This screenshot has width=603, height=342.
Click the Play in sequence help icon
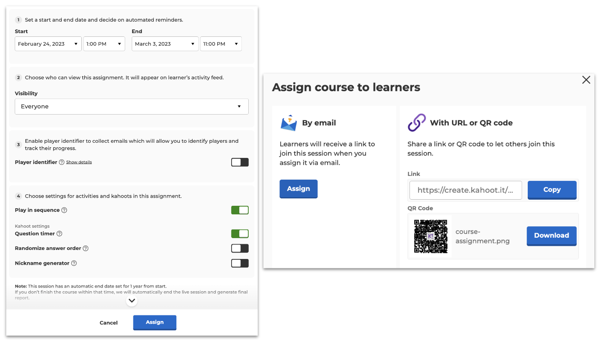point(64,210)
